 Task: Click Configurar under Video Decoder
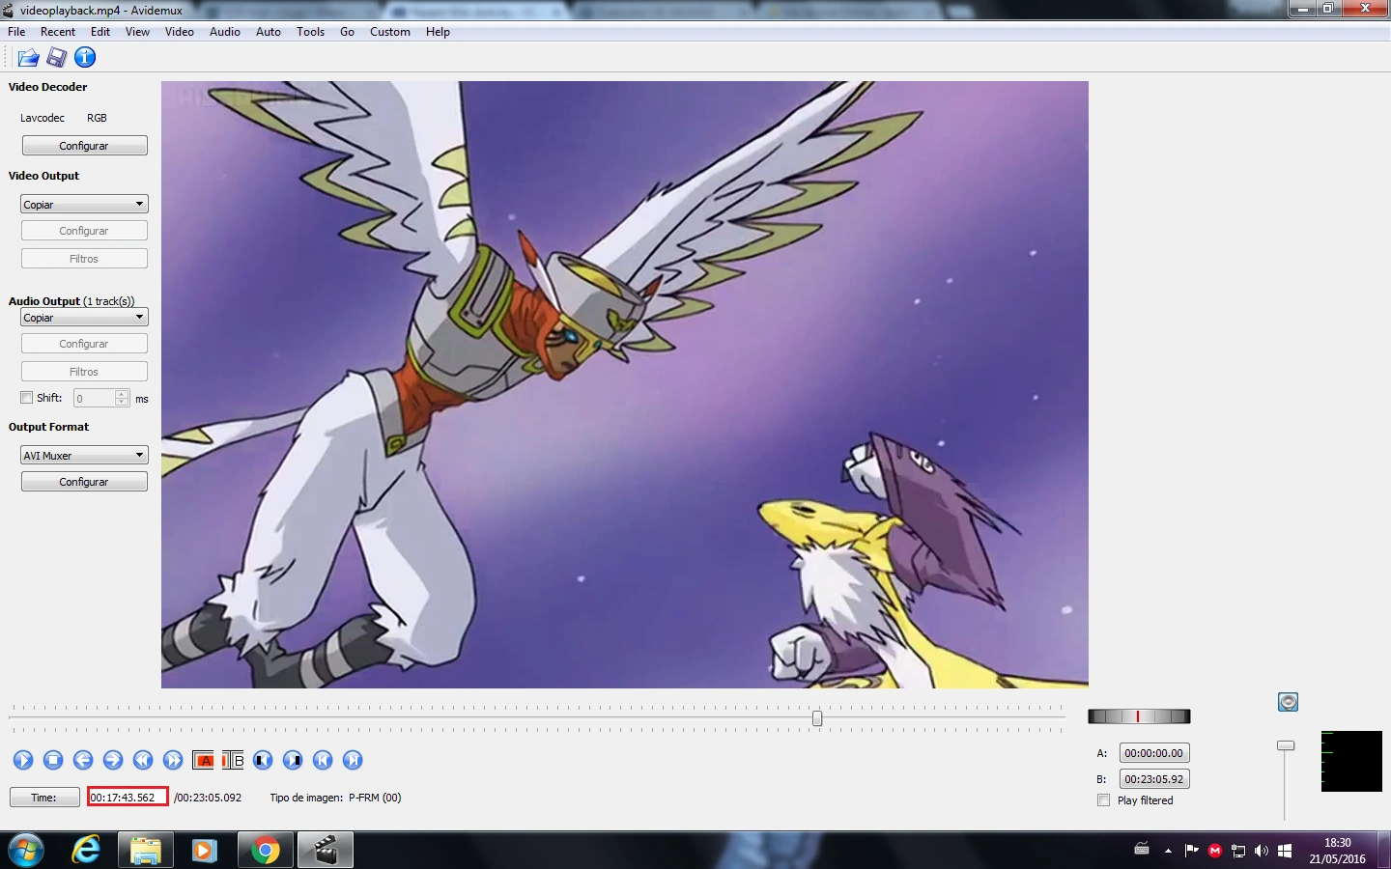[84, 146]
